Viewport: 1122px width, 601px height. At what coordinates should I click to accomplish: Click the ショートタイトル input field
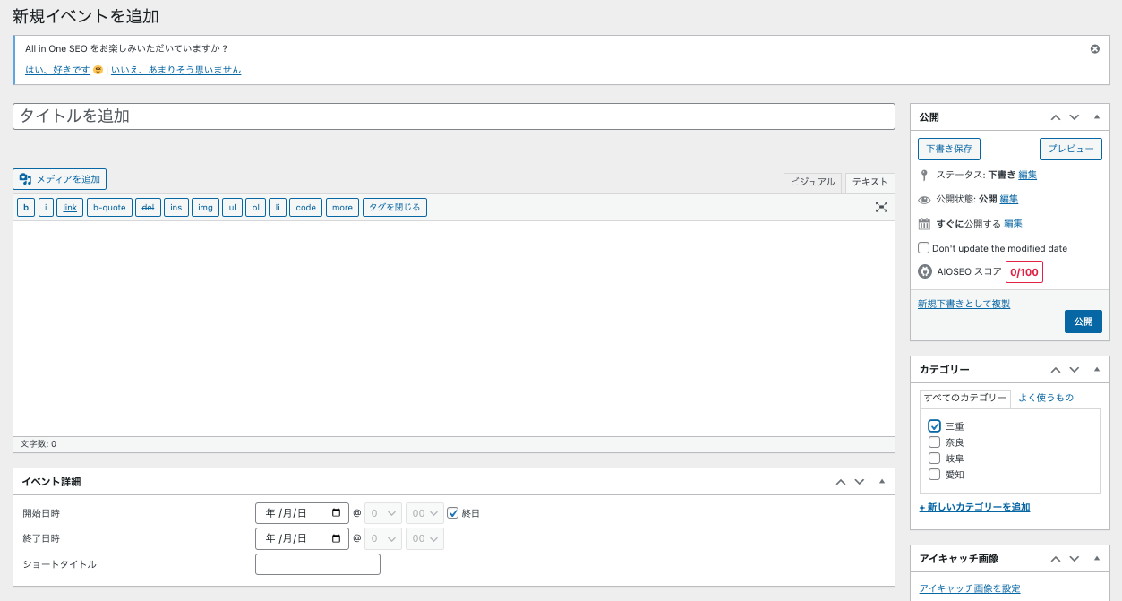tap(318, 564)
